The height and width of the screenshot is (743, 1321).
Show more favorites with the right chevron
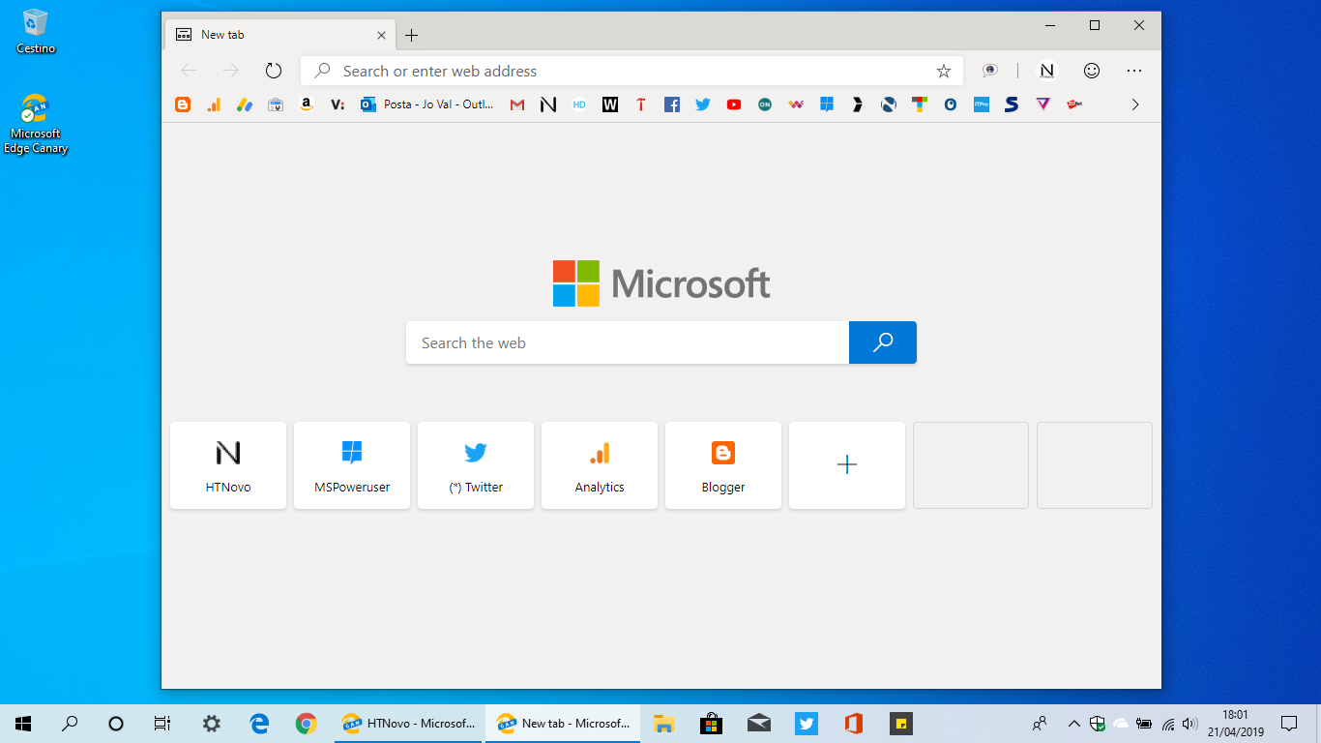[1135, 104]
